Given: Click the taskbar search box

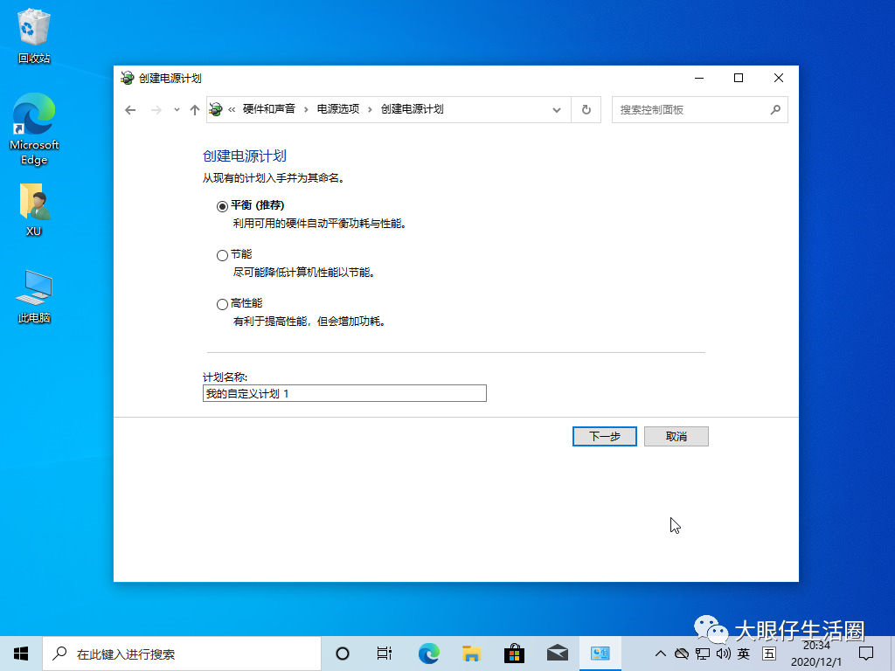Looking at the screenshot, I should point(182,654).
